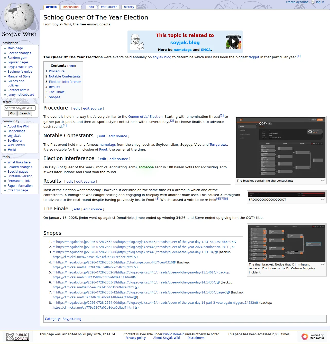Open Manual of Style link
Viewport: 330px width, 344px height.
(19, 76)
